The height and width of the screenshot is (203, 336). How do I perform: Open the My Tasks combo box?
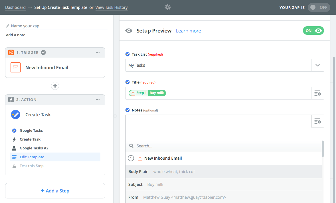224,65
